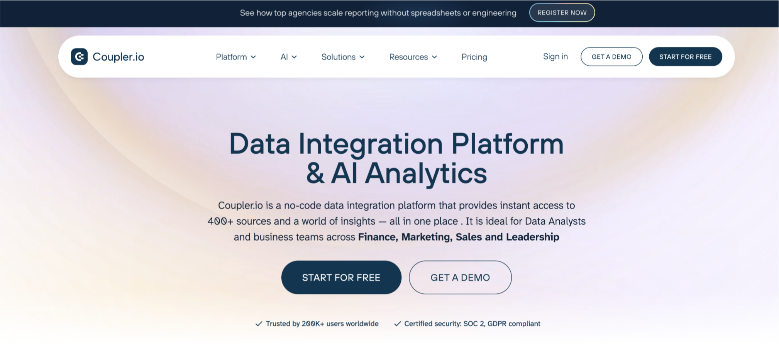Open the Solutions navigation menu
The height and width of the screenshot is (346, 779).
pyautogui.click(x=338, y=57)
